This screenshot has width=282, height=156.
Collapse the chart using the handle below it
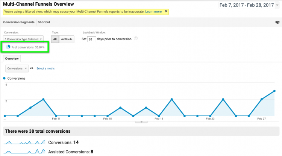(x=141, y=122)
